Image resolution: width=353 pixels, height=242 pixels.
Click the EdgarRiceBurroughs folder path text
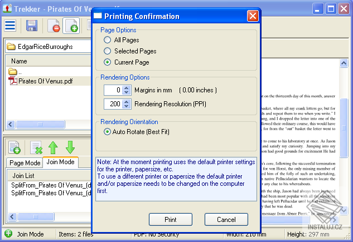point(45,47)
